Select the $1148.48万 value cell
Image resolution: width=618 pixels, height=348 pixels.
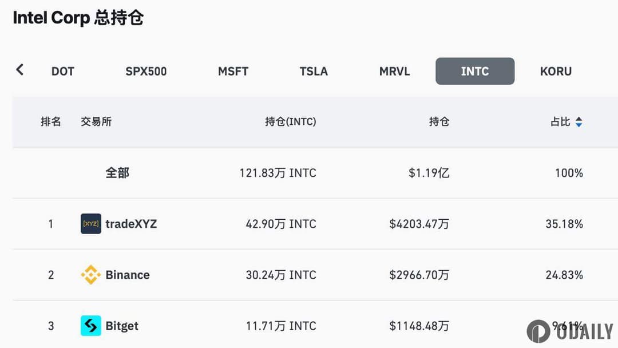(x=419, y=326)
